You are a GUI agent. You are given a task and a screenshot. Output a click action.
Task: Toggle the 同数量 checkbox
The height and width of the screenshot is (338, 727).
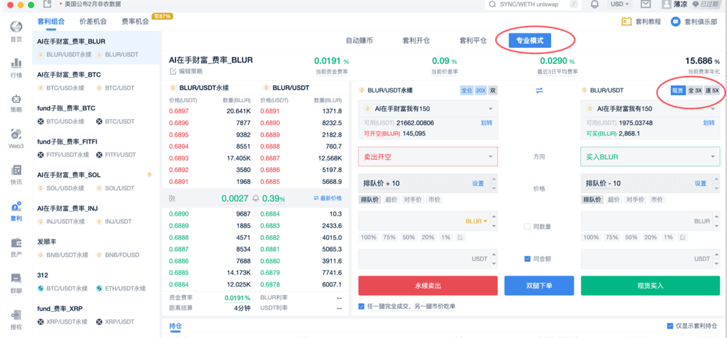click(527, 226)
